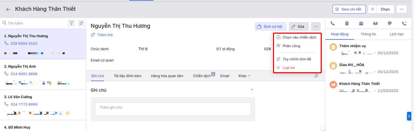The width and height of the screenshot is (414, 131).
Task: Click the Thêm ghi chú input field
Action: pyautogui.click(x=173, y=109)
